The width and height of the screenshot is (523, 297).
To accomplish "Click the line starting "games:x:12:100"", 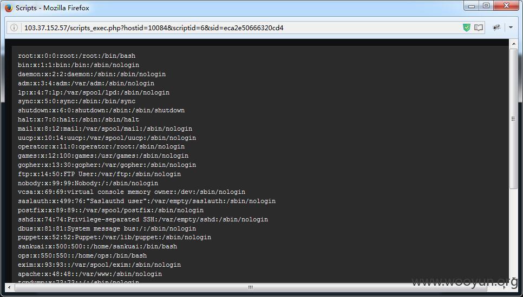I will click(103, 156).
